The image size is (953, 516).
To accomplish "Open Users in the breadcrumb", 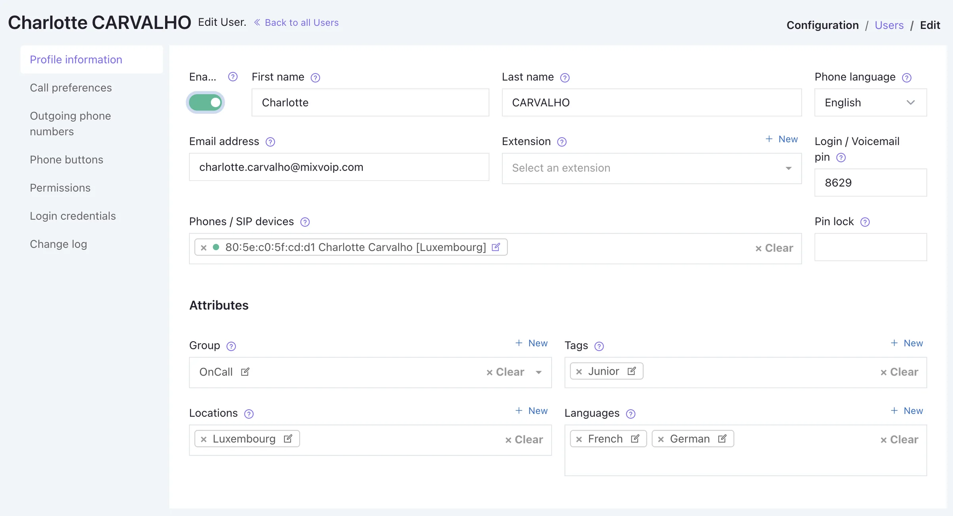I will click(889, 25).
